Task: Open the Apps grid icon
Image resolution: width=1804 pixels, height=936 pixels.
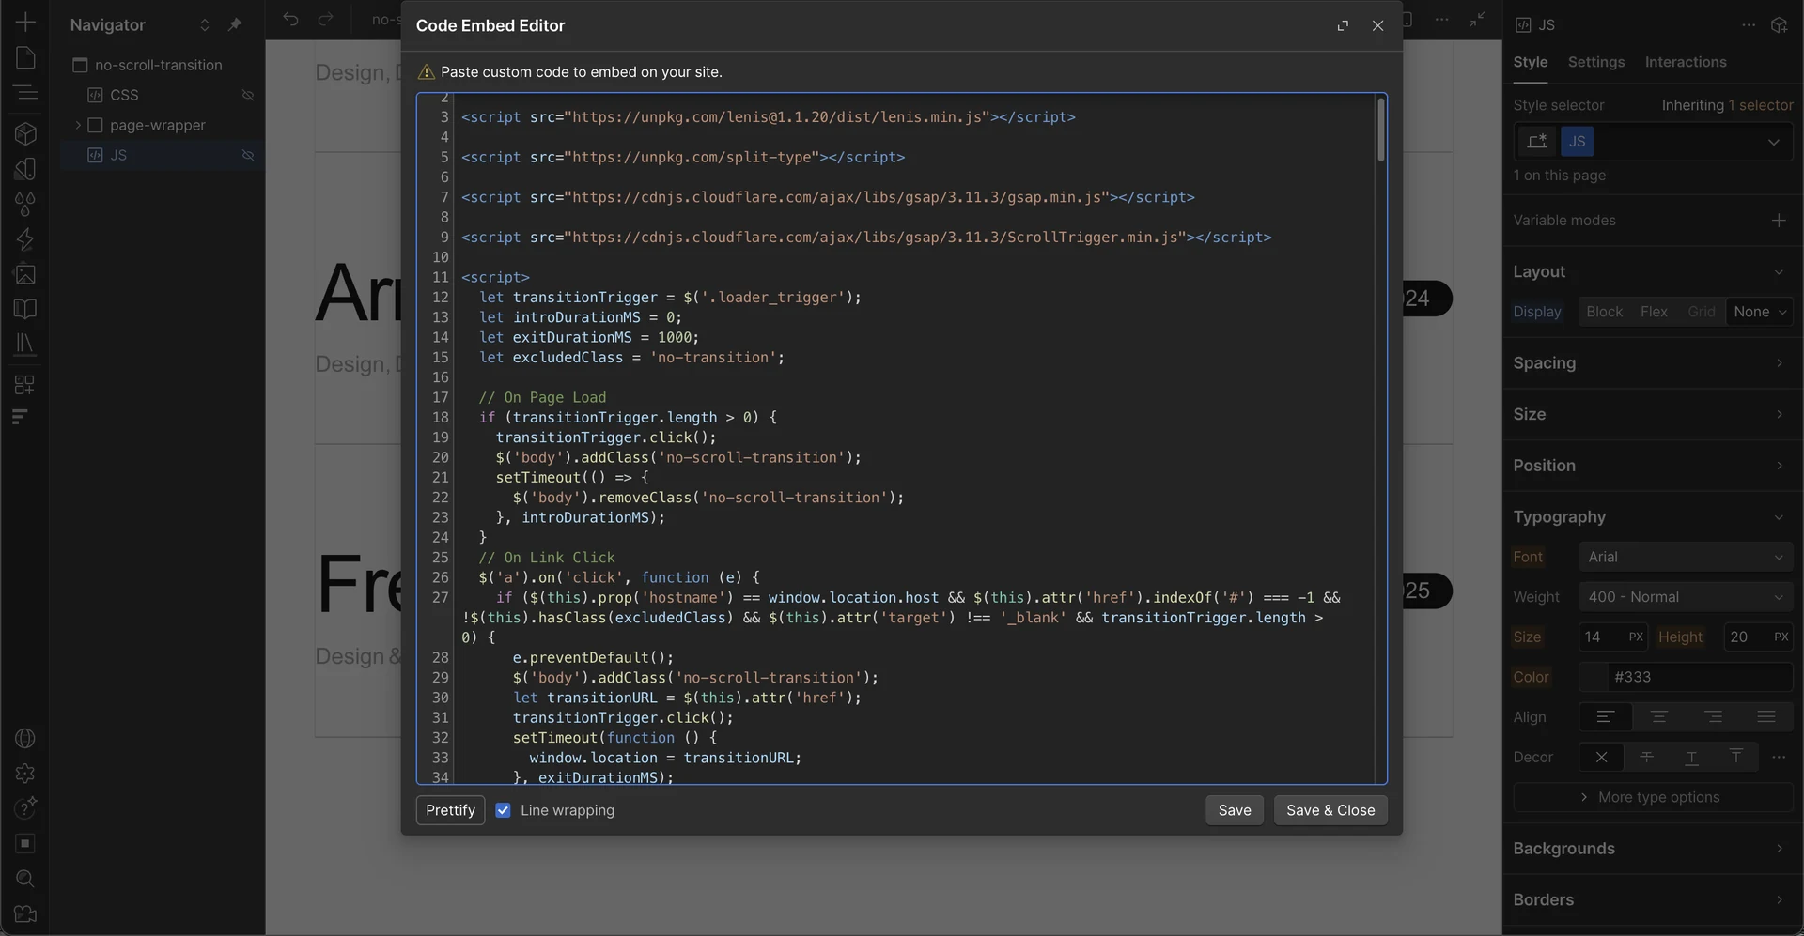Action: point(25,384)
